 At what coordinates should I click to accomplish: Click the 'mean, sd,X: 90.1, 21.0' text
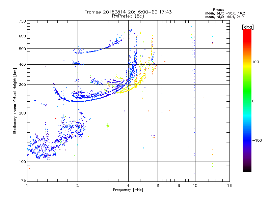pyautogui.click(x=224, y=17)
